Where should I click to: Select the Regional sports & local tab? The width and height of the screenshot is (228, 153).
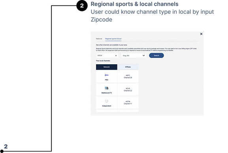pyautogui.click(x=113, y=39)
